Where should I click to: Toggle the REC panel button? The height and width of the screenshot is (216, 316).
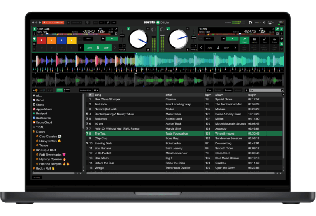(x=95, y=23)
